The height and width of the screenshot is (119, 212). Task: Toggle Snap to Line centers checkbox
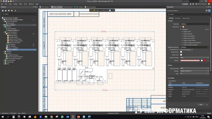(x=182, y=38)
